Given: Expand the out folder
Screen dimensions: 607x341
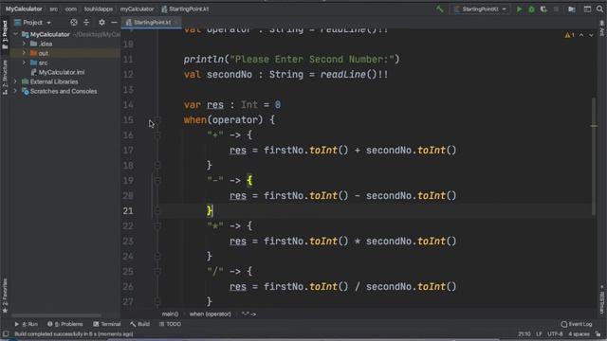Looking at the screenshot, I should coord(24,53).
